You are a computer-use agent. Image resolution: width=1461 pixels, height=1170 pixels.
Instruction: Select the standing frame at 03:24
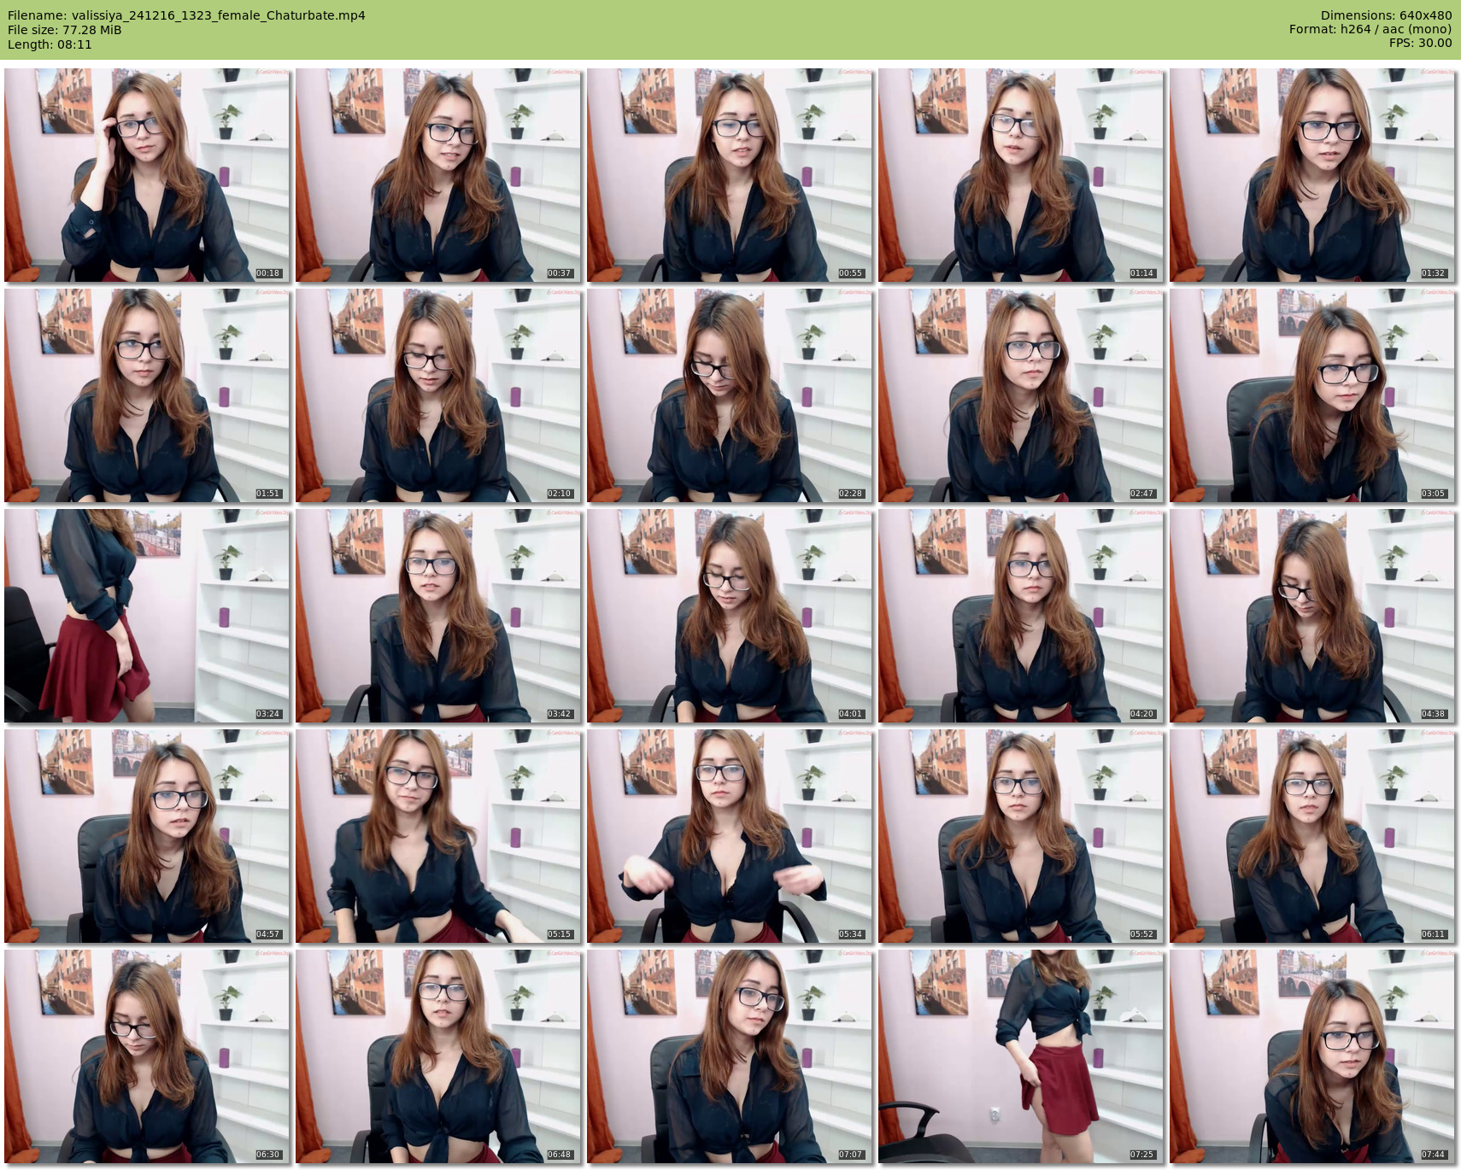point(147,616)
